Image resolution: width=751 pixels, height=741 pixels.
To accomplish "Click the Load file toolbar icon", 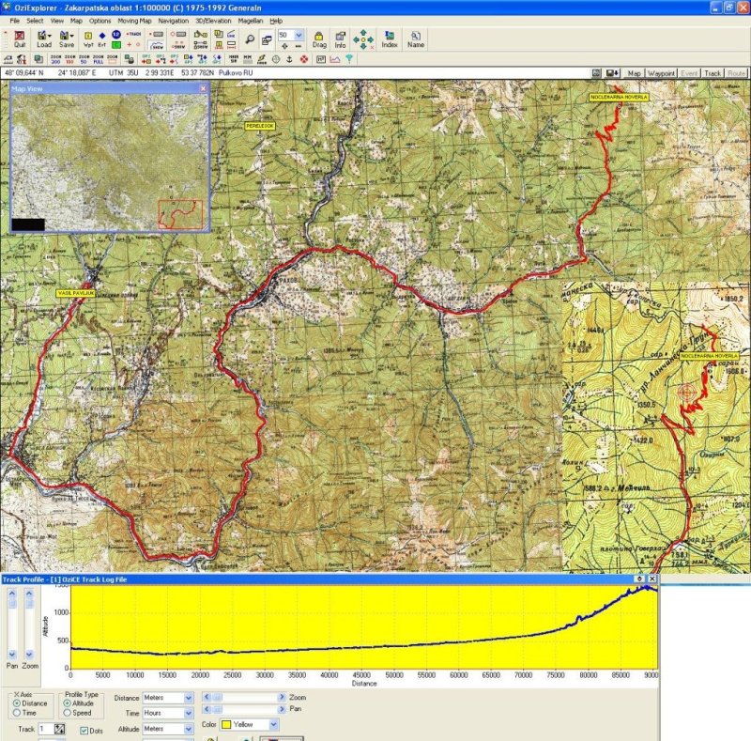I will tap(44, 38).
